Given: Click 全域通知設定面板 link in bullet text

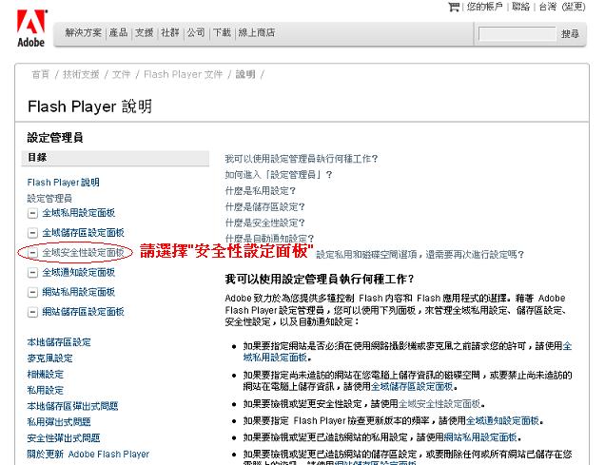Looking at the screenshot, I should pyautogui.click(x=502, y=421).
